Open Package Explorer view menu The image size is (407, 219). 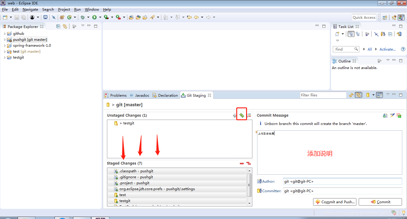[x=83, y=26]
